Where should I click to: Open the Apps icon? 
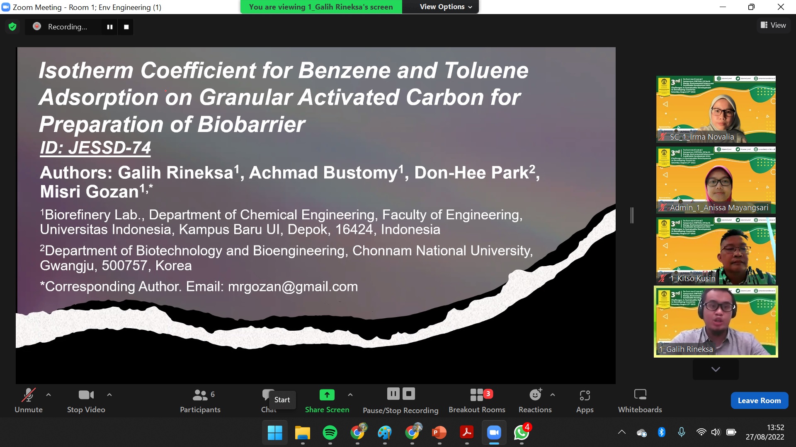(x=585, y=396)
